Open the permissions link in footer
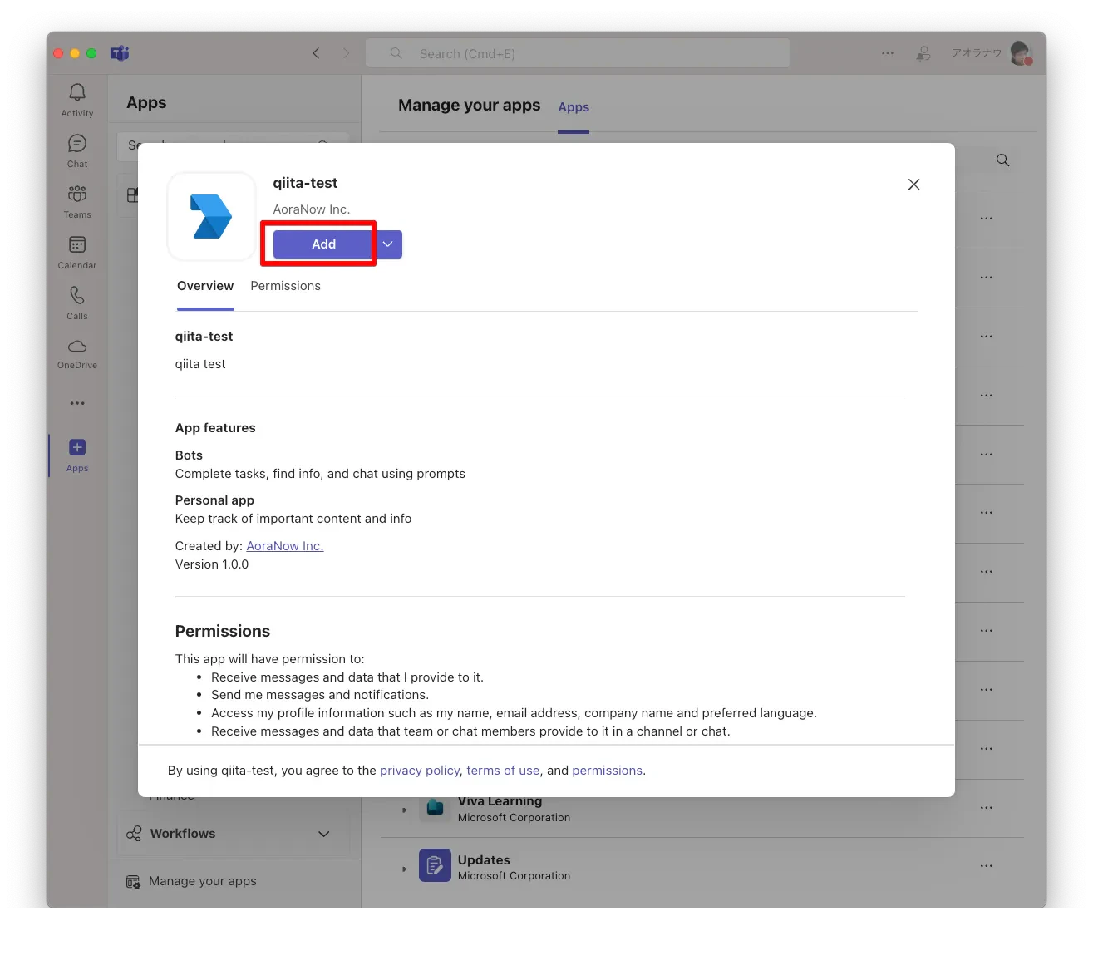The width and height of the screenshot is (1093, 970). pos(607,771)
